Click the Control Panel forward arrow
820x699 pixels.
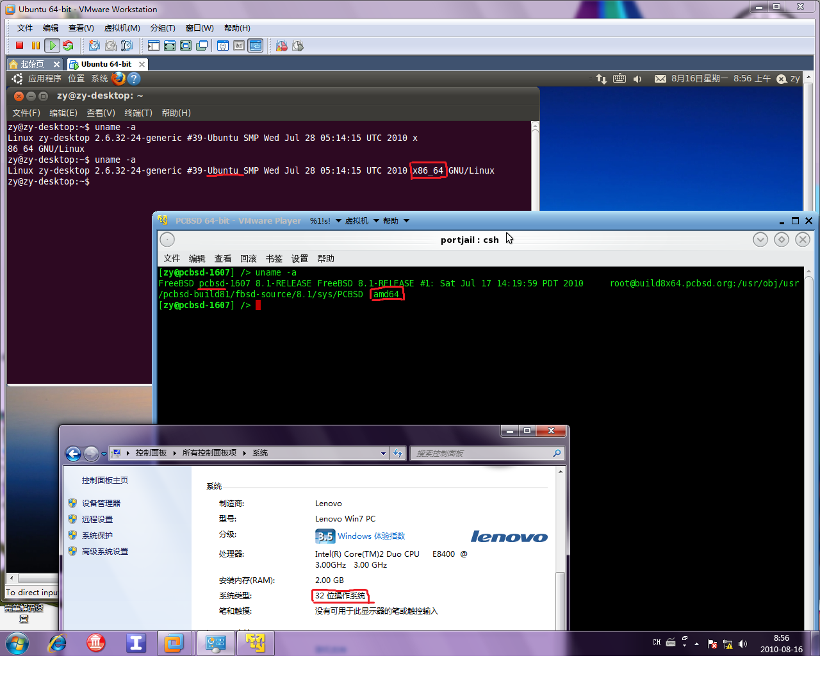[92, 454]
